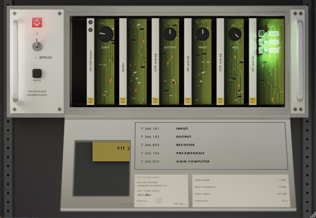Enable the AUTO mode switch
This screenshot has height=218, width=316.
click(261, 33)
